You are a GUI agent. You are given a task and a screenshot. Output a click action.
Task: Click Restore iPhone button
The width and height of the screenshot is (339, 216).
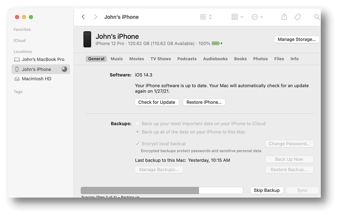click(x=204, y=102)
